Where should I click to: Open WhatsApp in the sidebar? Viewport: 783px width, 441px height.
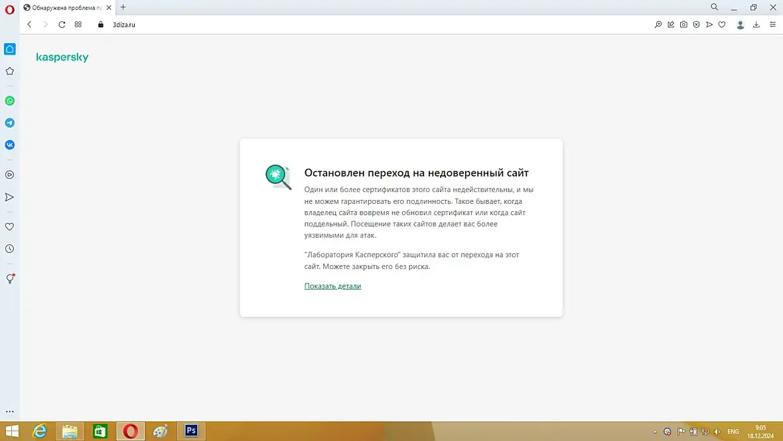click(9, 101)
